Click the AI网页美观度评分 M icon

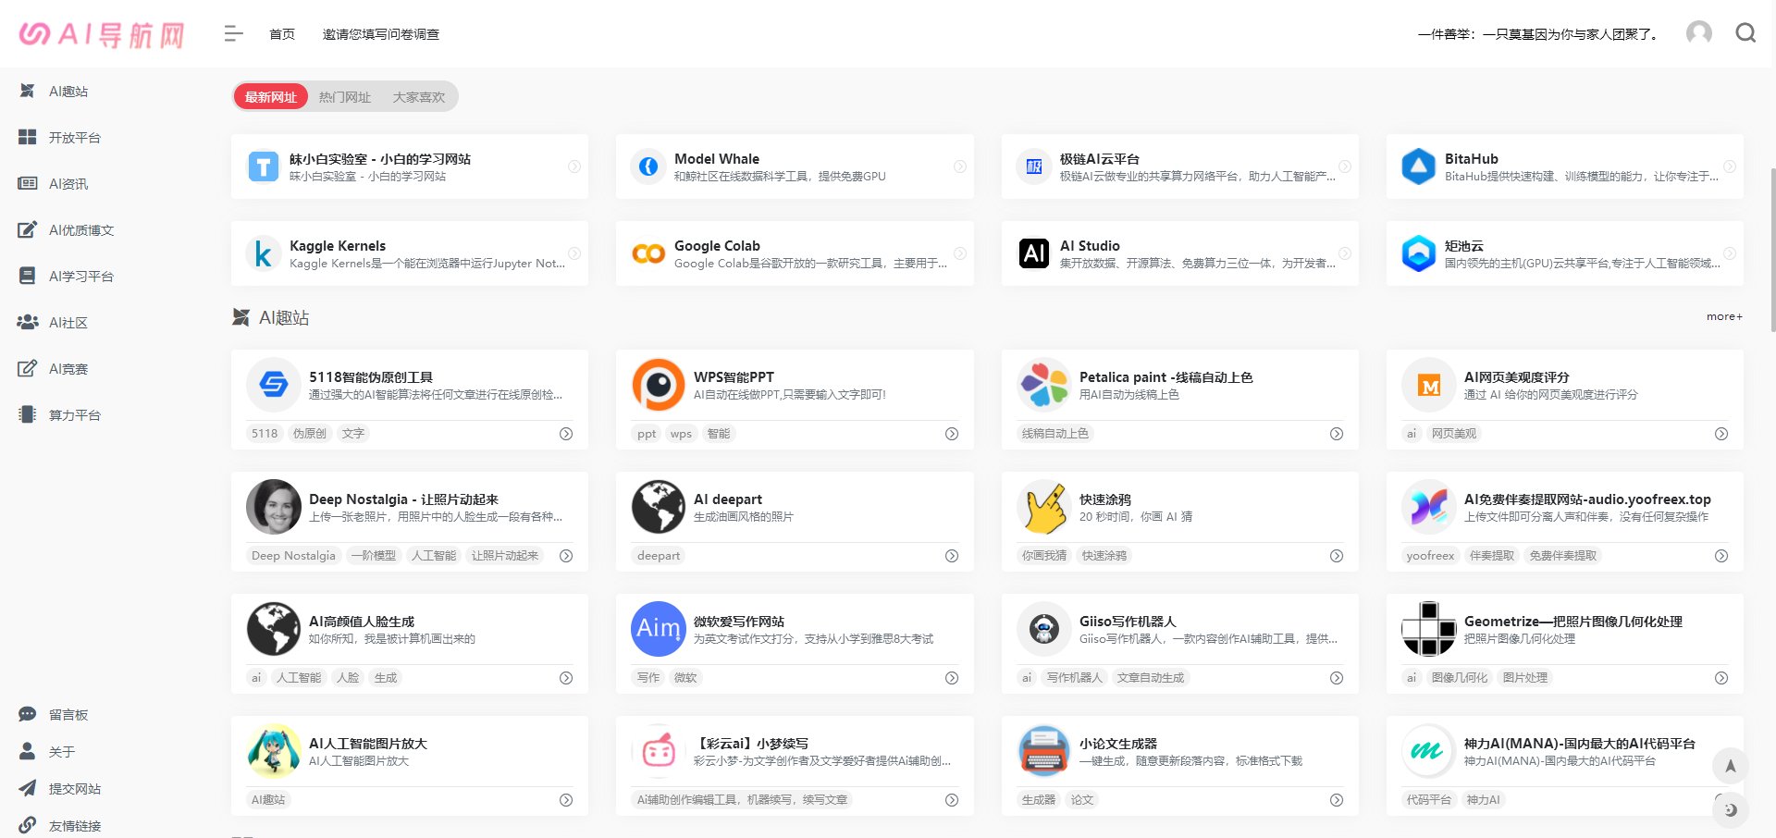pos(1429,385)
